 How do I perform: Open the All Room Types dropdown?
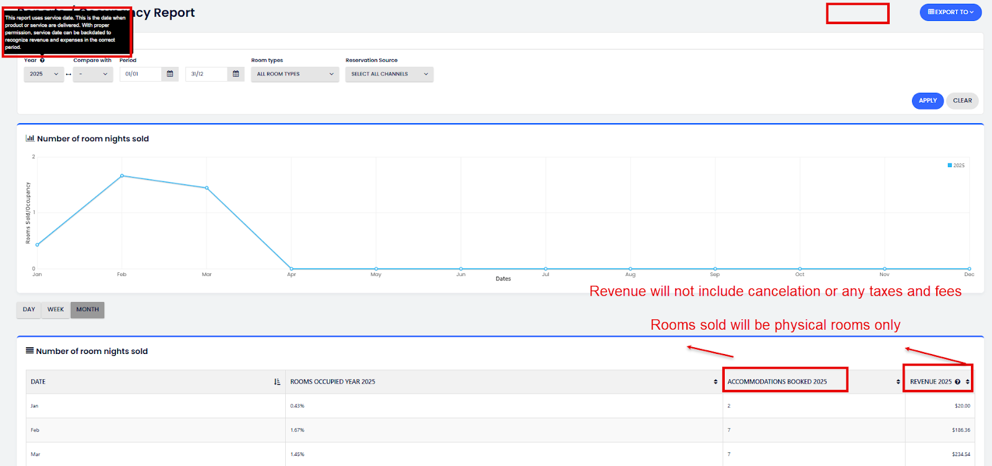point(294,74)
